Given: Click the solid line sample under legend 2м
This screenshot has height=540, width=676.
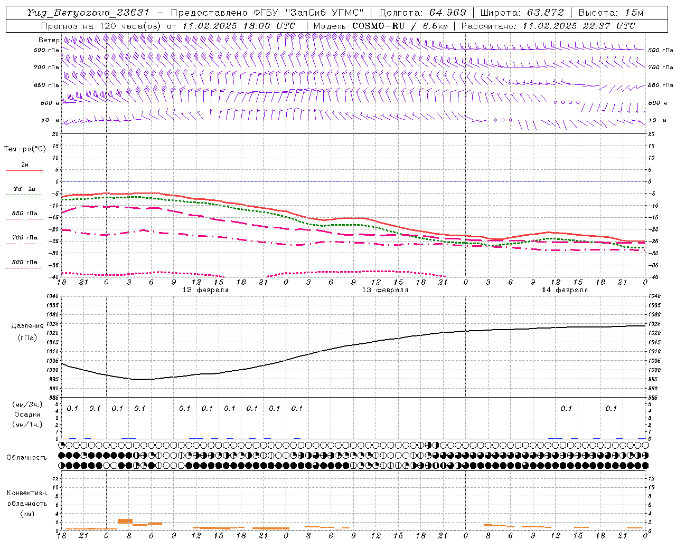Looking at the screenshot, I should pos(24,171).
